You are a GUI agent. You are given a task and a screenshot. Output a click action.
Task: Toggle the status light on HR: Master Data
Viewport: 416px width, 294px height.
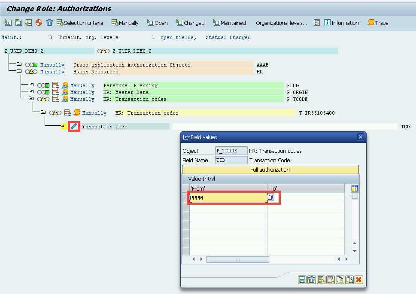click(x=43, y=92)
